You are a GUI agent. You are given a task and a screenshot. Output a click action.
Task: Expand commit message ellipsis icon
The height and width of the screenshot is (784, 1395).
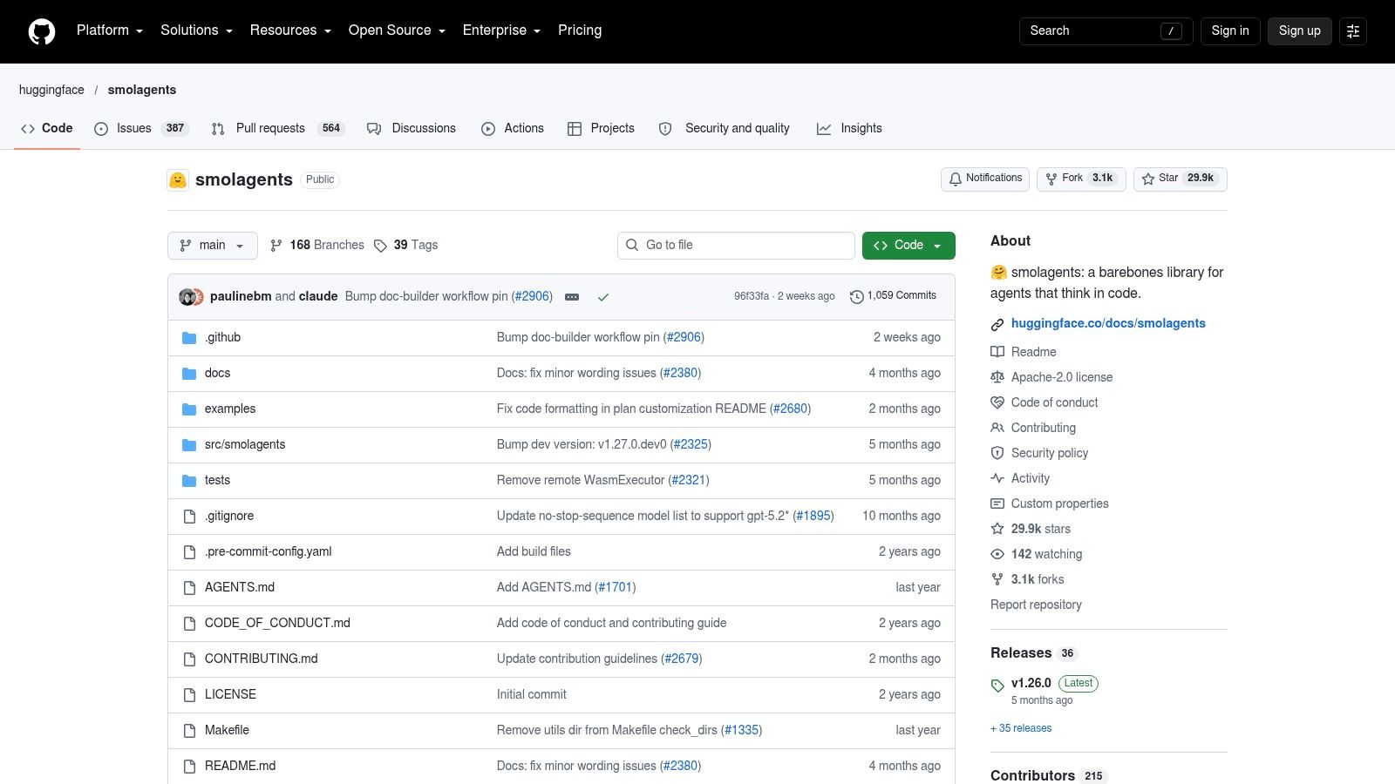572,297
